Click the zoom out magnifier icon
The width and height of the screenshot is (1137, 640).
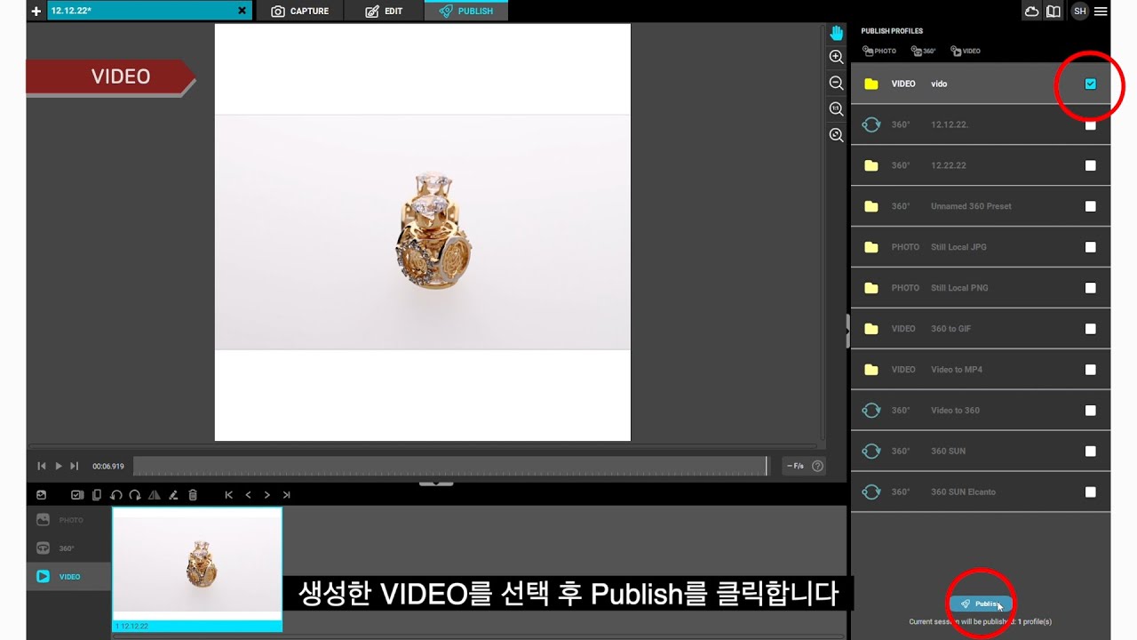(836, 83)
